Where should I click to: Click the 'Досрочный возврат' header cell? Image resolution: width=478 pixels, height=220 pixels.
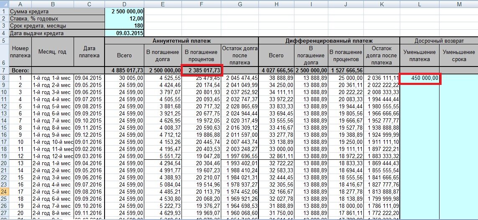click(x=439, y=41)
